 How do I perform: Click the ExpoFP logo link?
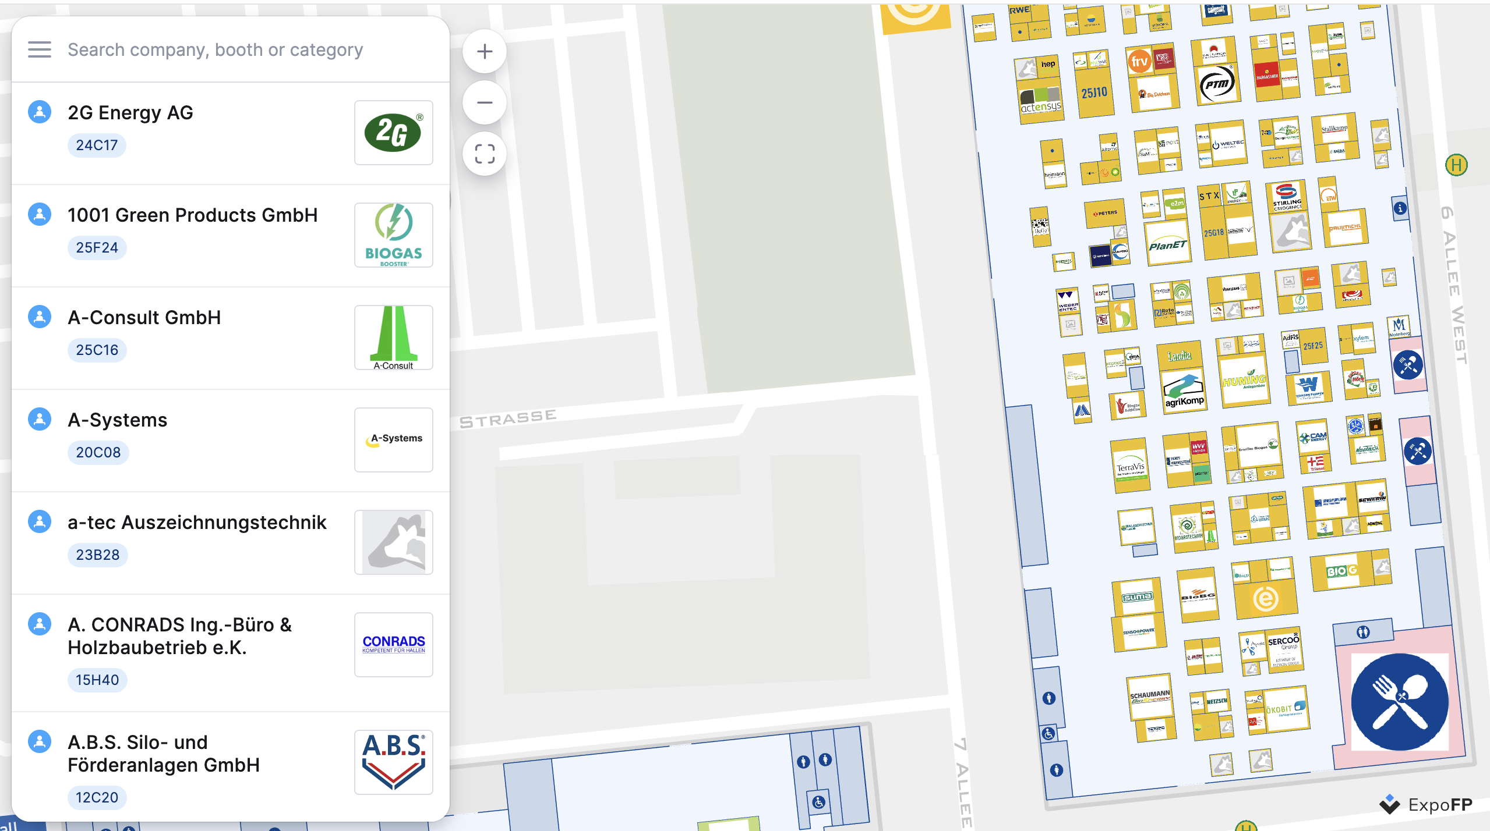(x=1426, y=804)
